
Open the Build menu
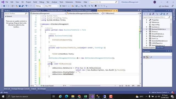tap(35, 2)
